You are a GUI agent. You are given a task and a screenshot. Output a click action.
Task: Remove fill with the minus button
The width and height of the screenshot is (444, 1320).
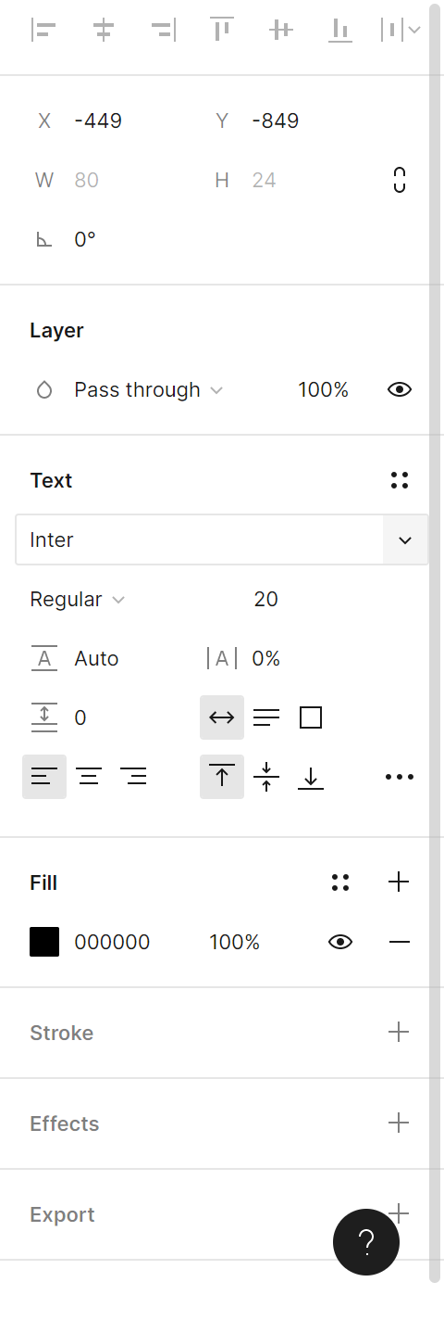pyautogui.click(x=400, y=942)
